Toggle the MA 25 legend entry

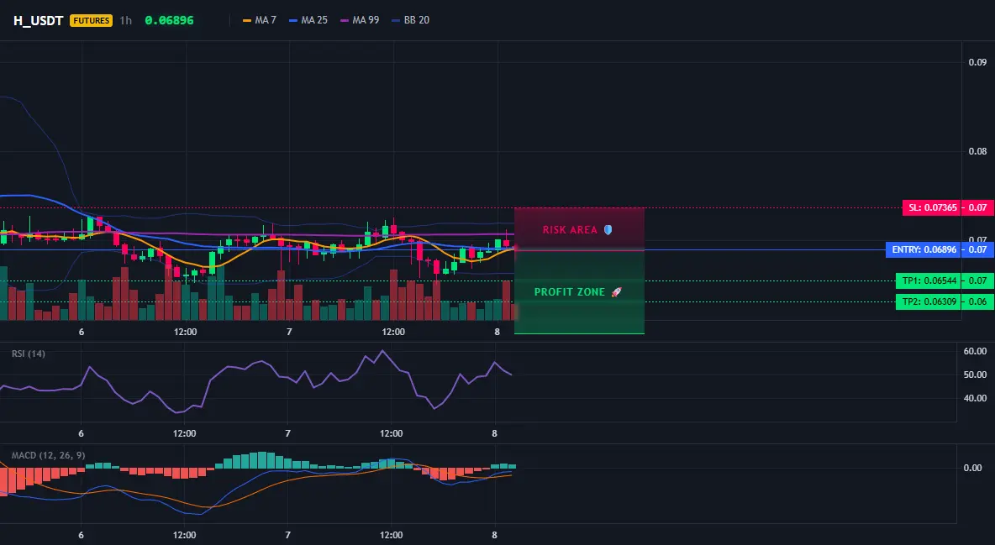[308, 20]
